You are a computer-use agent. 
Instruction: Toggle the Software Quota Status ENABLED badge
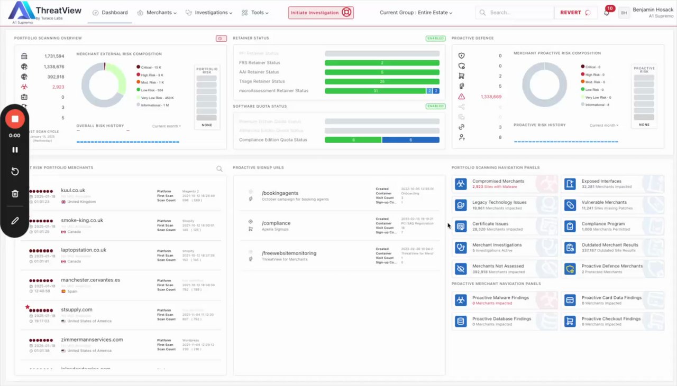click(x=435, y=106)
